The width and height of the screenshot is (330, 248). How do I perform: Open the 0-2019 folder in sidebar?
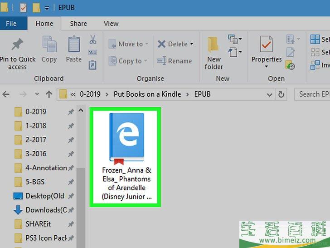pyautogui.click(x=36, y=112)
